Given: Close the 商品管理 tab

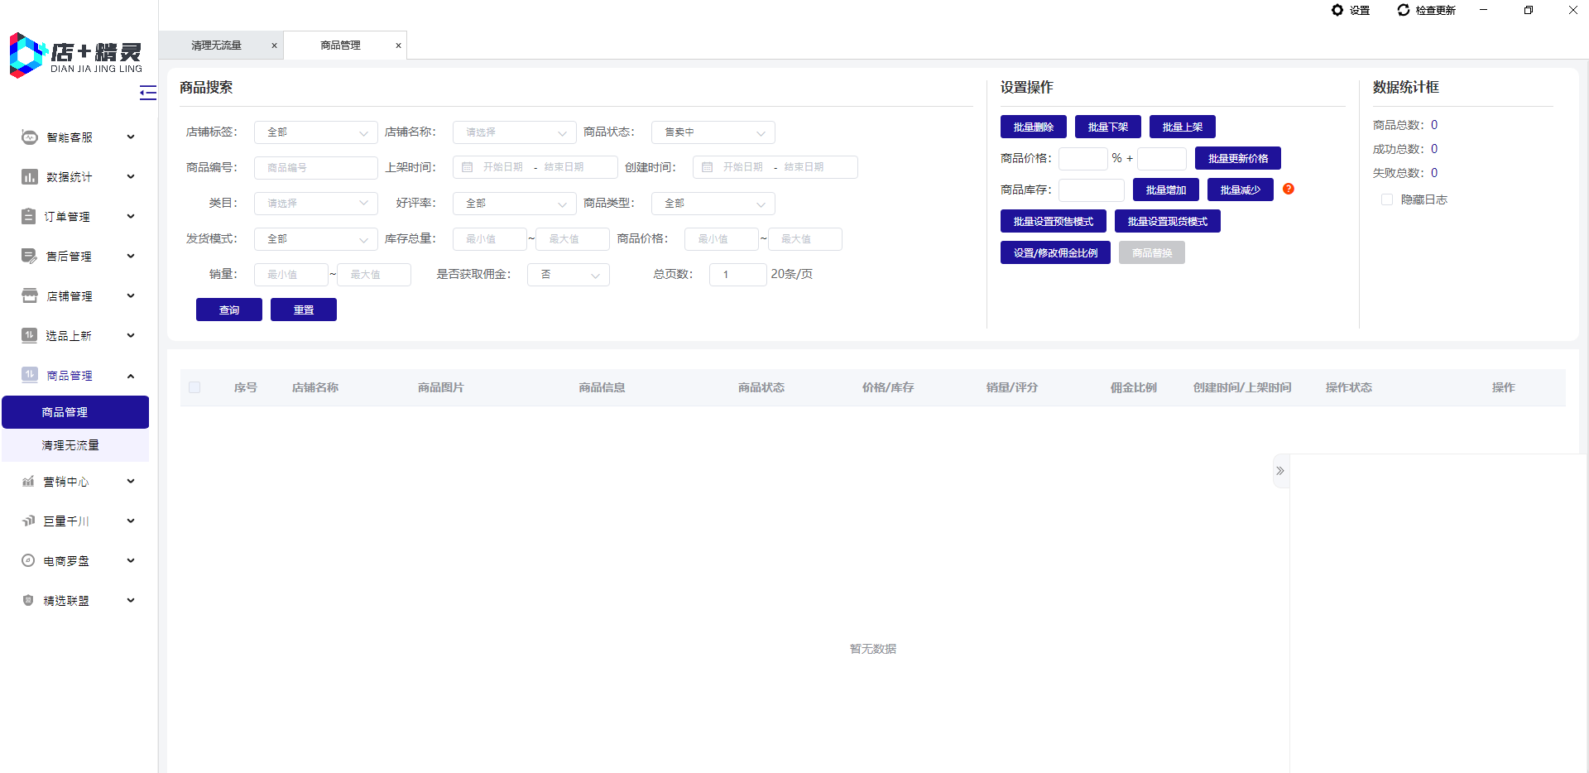Looking at the screenshot, I should [399, 46].
